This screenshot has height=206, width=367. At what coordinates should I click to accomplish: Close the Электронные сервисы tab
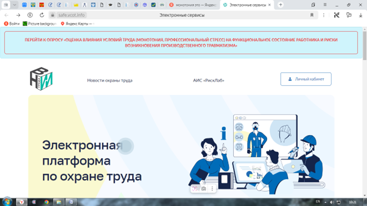point(269,4)
